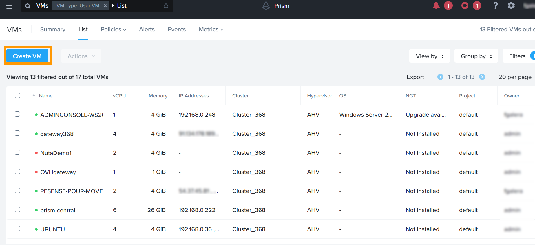Open the Group by dropdown

tap(476, 56)
